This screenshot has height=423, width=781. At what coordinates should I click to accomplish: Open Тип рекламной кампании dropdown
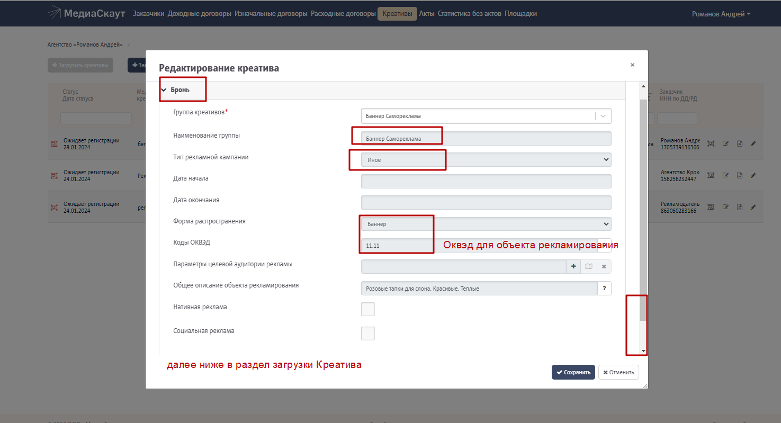pyautogui.click(x=486, y=159)
